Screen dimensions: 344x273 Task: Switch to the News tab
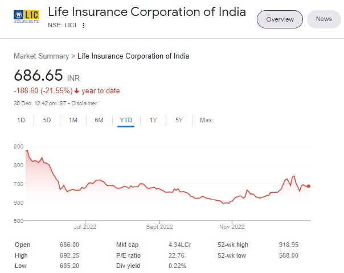[323, 19]
